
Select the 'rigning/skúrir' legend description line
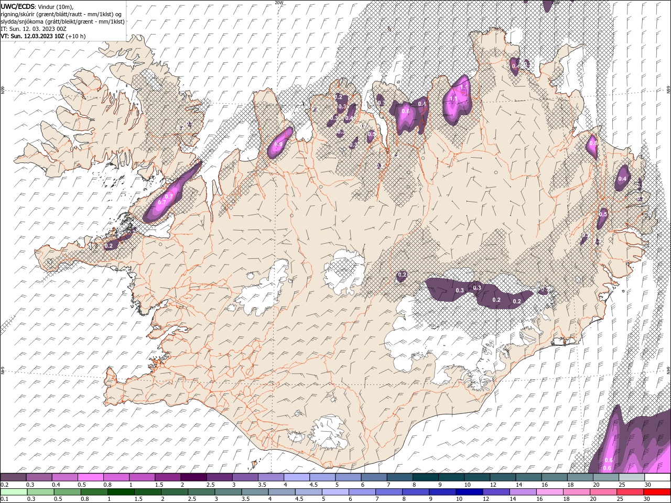[x=61, y=14]
